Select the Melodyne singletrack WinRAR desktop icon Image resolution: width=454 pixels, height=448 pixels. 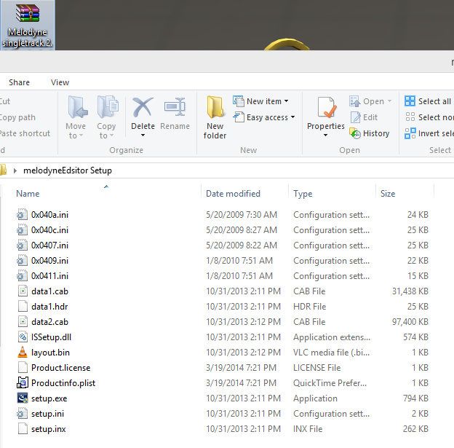pos(28,25)
